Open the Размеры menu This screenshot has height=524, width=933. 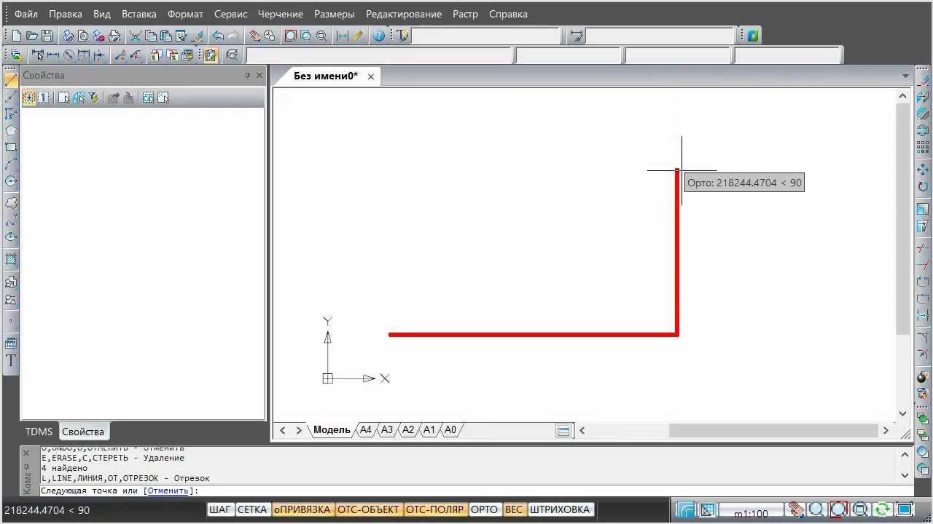335,14
